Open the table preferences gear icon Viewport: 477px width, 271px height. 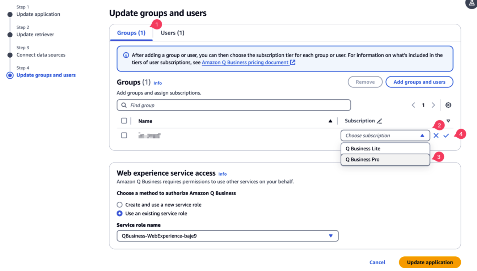448,105
